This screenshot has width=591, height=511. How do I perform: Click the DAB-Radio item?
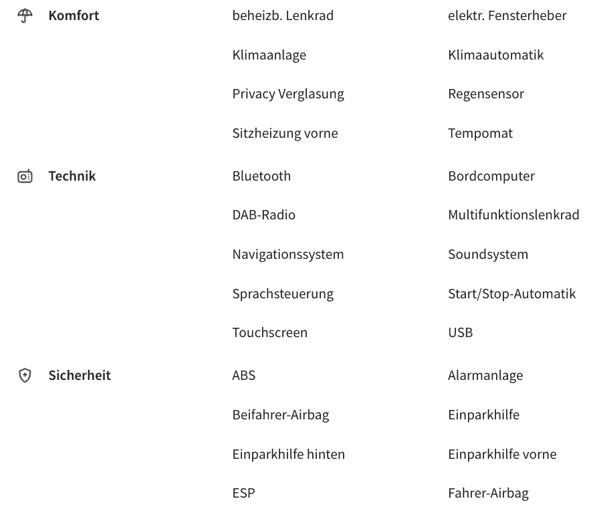263,215
